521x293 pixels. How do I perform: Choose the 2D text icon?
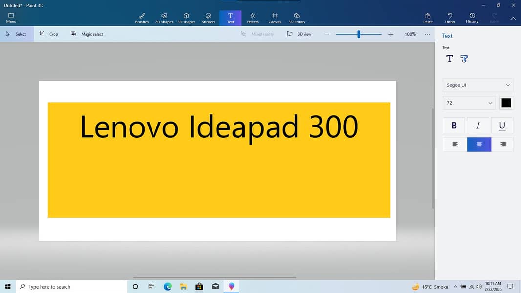(x=450, y=59)
